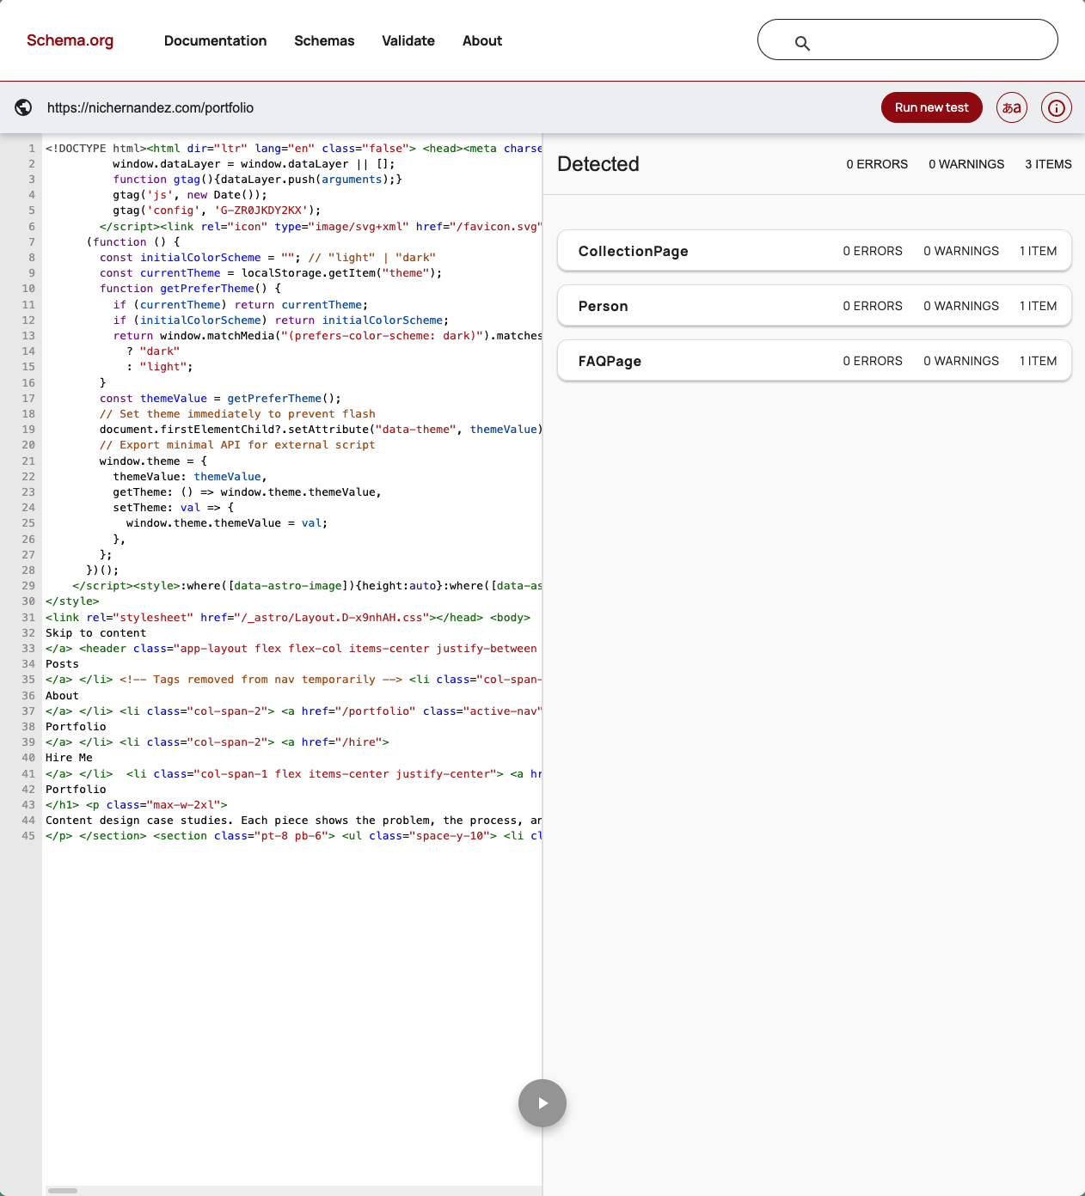The width and height of the screenshot is (1085, 1196).
Task: Expand the FAQPage result row
Action: click(814, 361)
